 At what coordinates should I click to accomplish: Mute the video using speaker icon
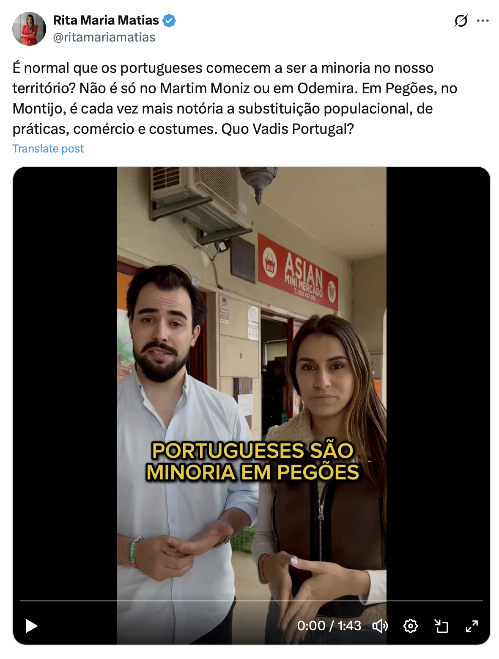(380, 626)
